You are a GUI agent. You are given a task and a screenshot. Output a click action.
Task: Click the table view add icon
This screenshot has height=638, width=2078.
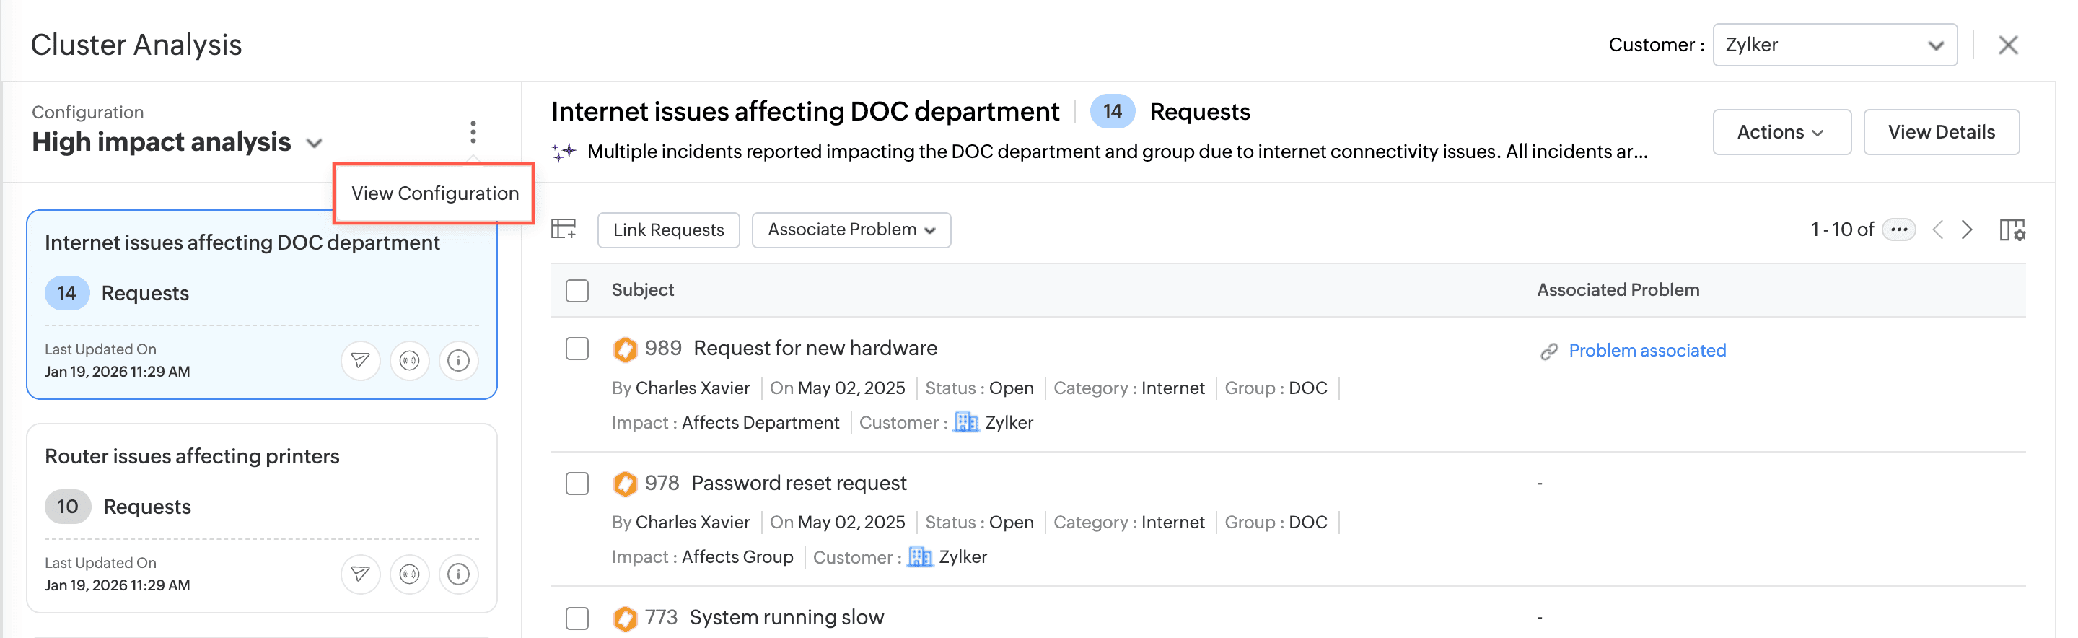tap(564, 229)
